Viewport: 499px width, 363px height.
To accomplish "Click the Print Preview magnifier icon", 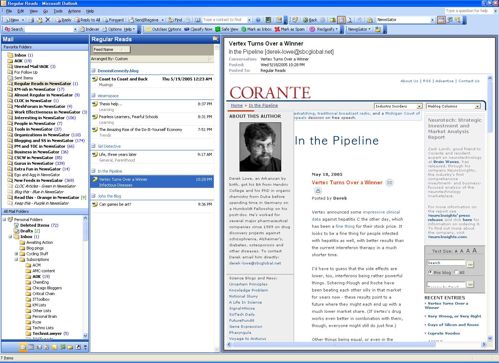I will pyautogui.click(x=350, y=20).
